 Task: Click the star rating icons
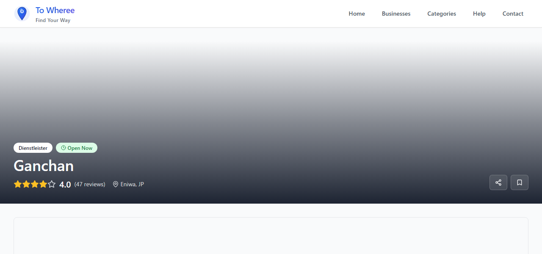click(35, 184)
